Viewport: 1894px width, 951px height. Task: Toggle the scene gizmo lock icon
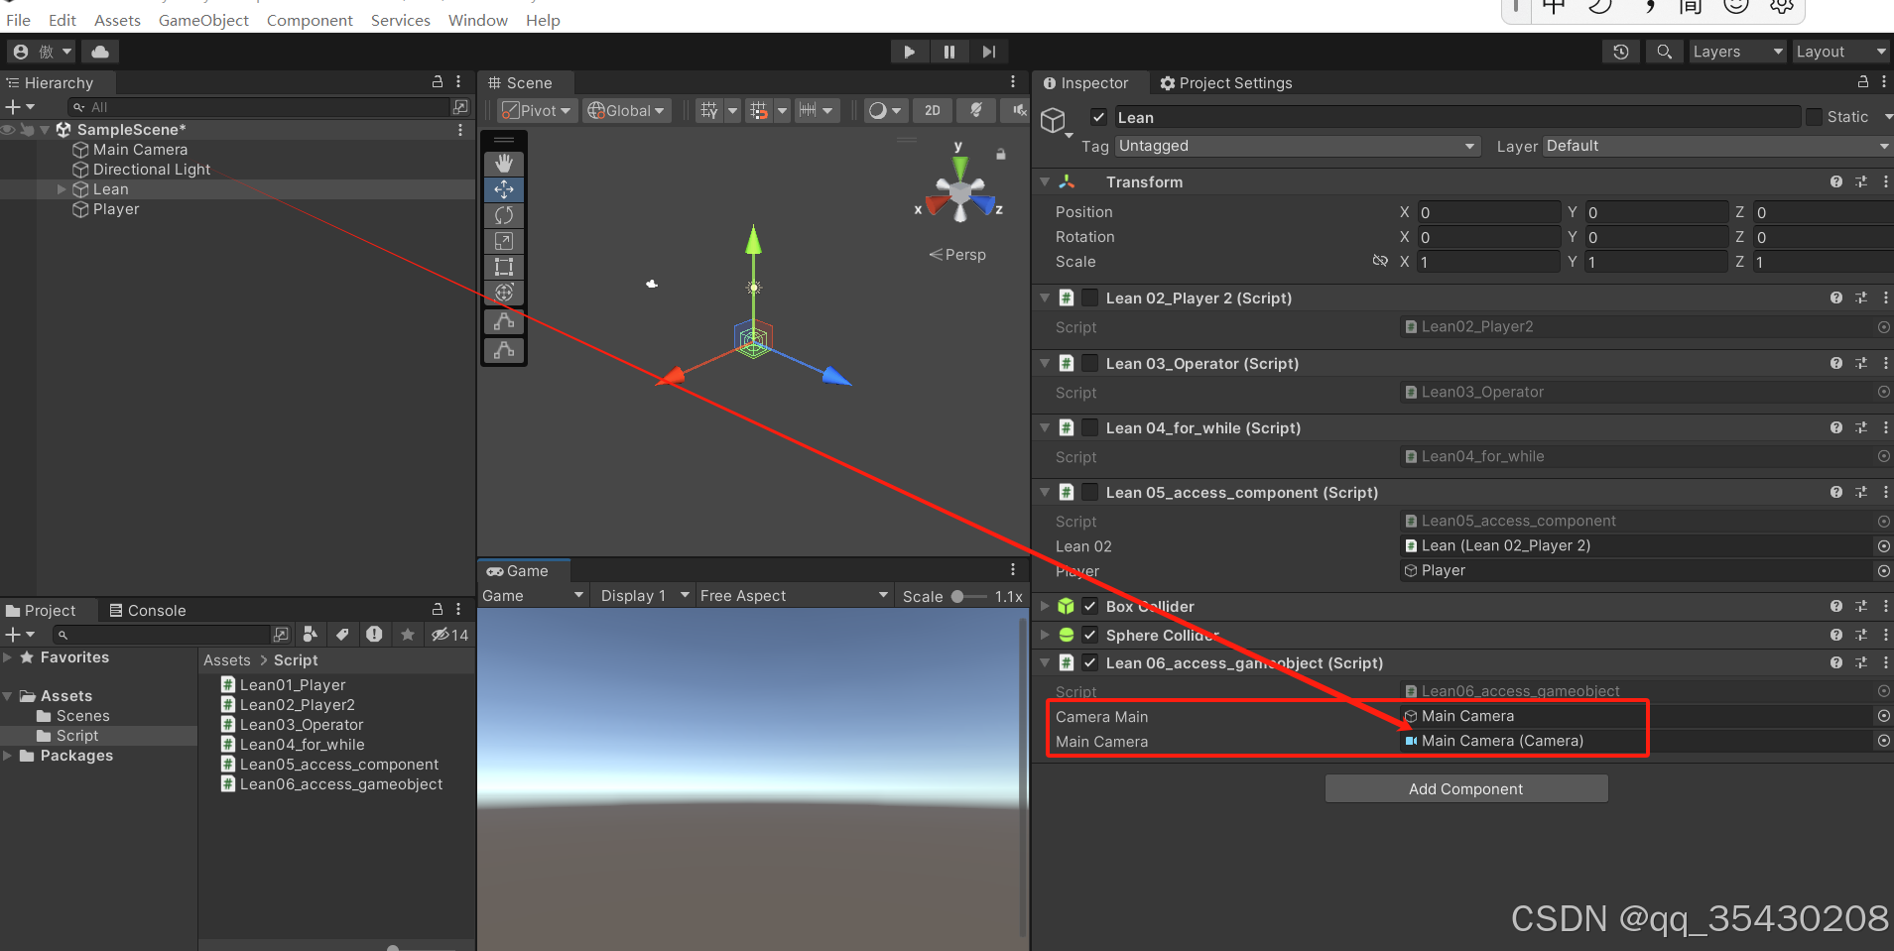[1001, 154]
